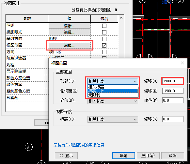Click the 底部 offset field 0.0

pyautogui.click(x=173, y=100)
